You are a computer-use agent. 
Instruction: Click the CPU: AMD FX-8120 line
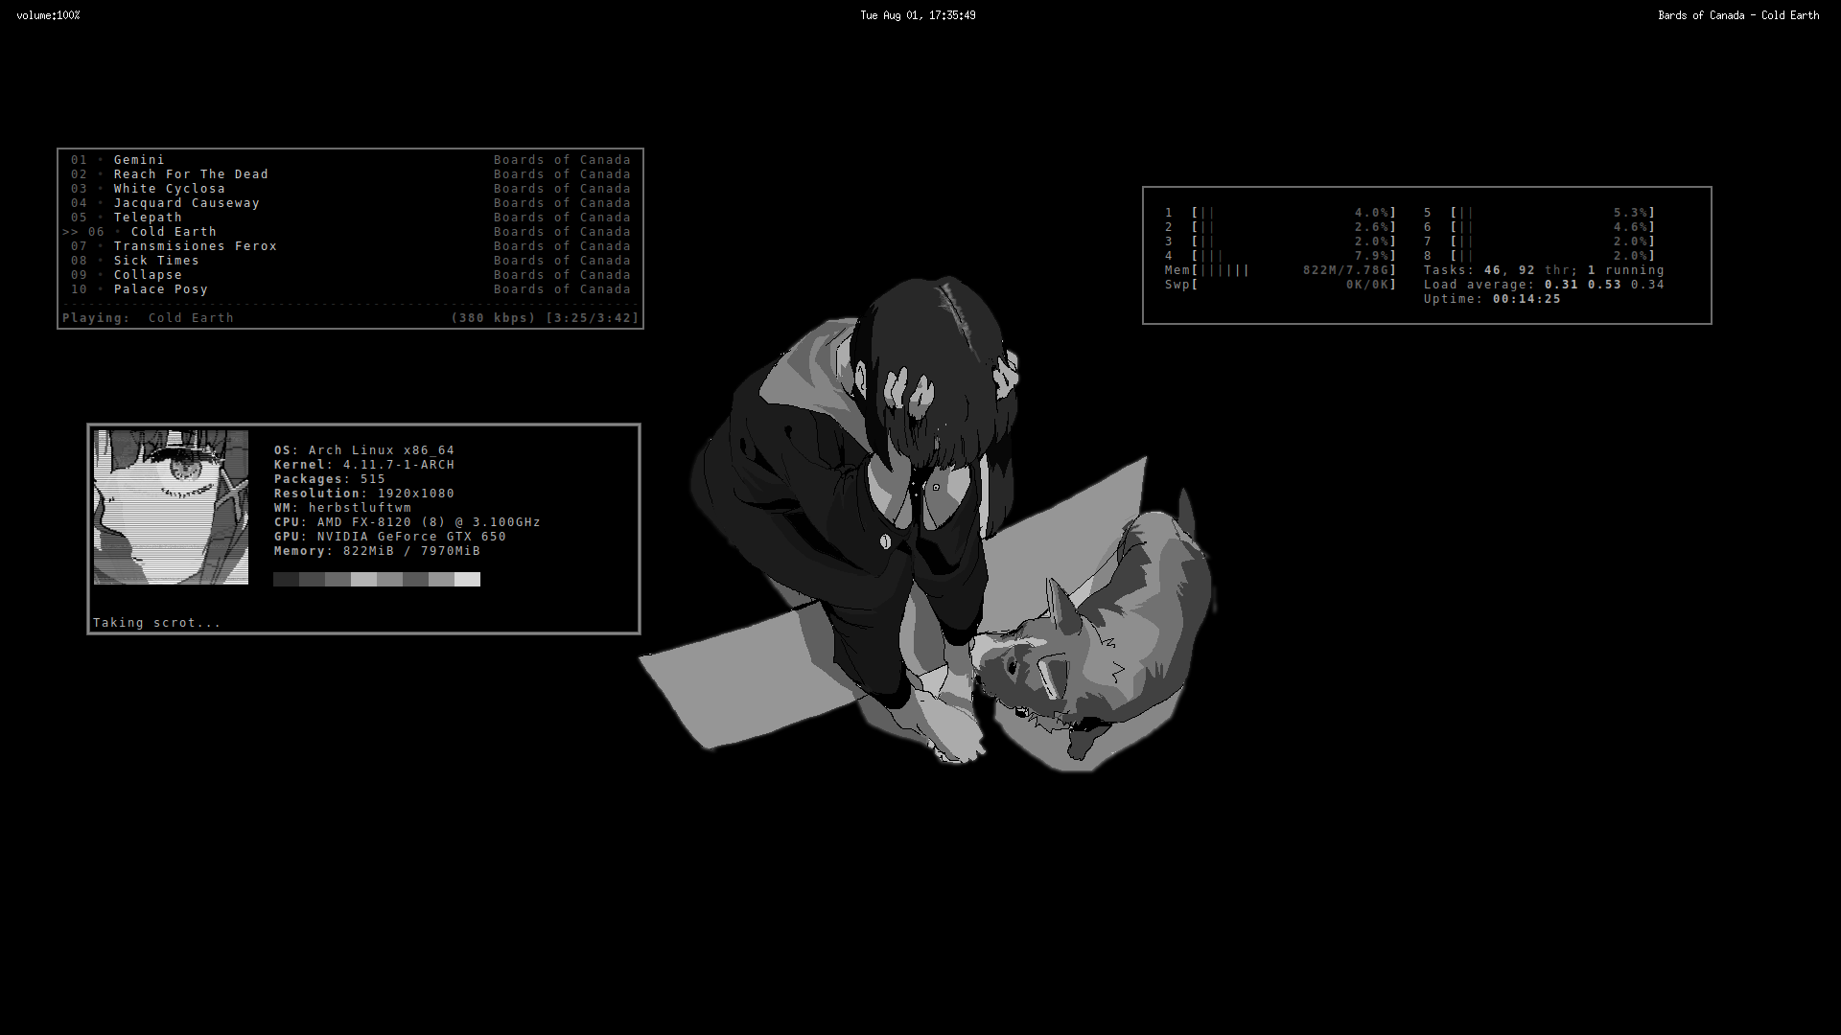pos(408,522)
